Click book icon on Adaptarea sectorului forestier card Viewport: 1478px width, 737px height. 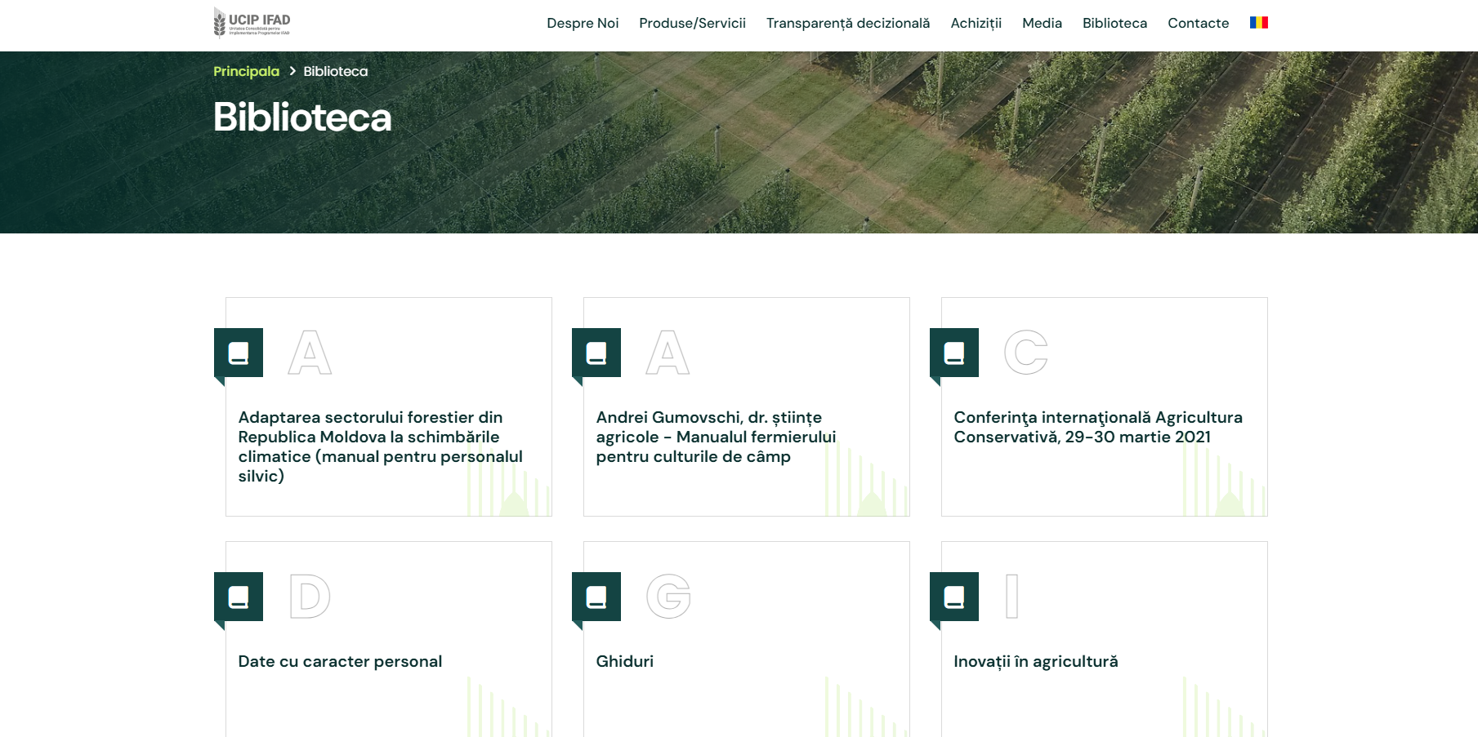239,353
